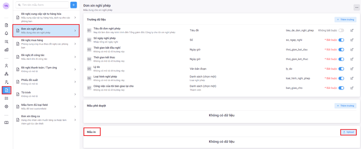Open the settings gear icon in sidebar
Screen dimensions: 361x149
pyautogui.click(x=6, y=106)
